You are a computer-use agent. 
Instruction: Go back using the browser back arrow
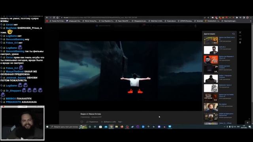47,17
